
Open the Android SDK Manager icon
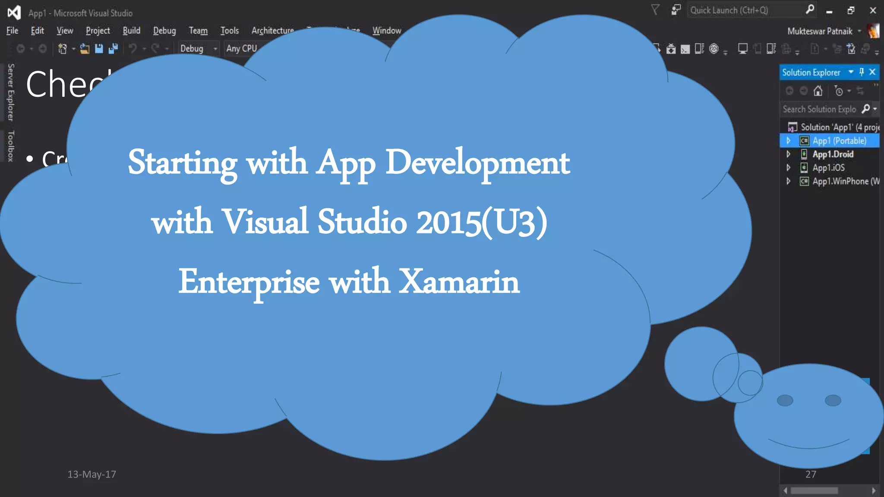pyautogui.click(x=671, y=49)
